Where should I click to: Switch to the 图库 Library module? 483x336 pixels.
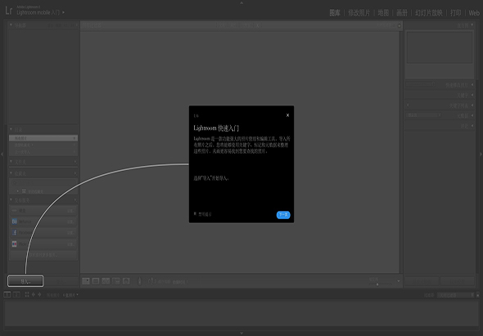click(x=335, y=13)
